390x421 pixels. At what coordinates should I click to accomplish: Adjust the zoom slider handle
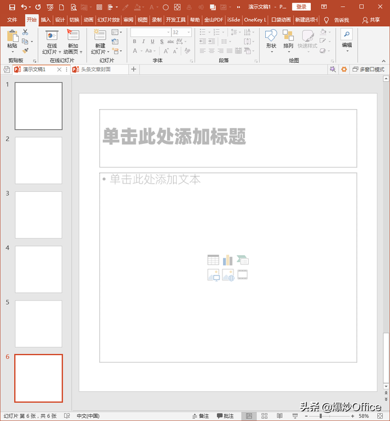[x=321, y=416]
